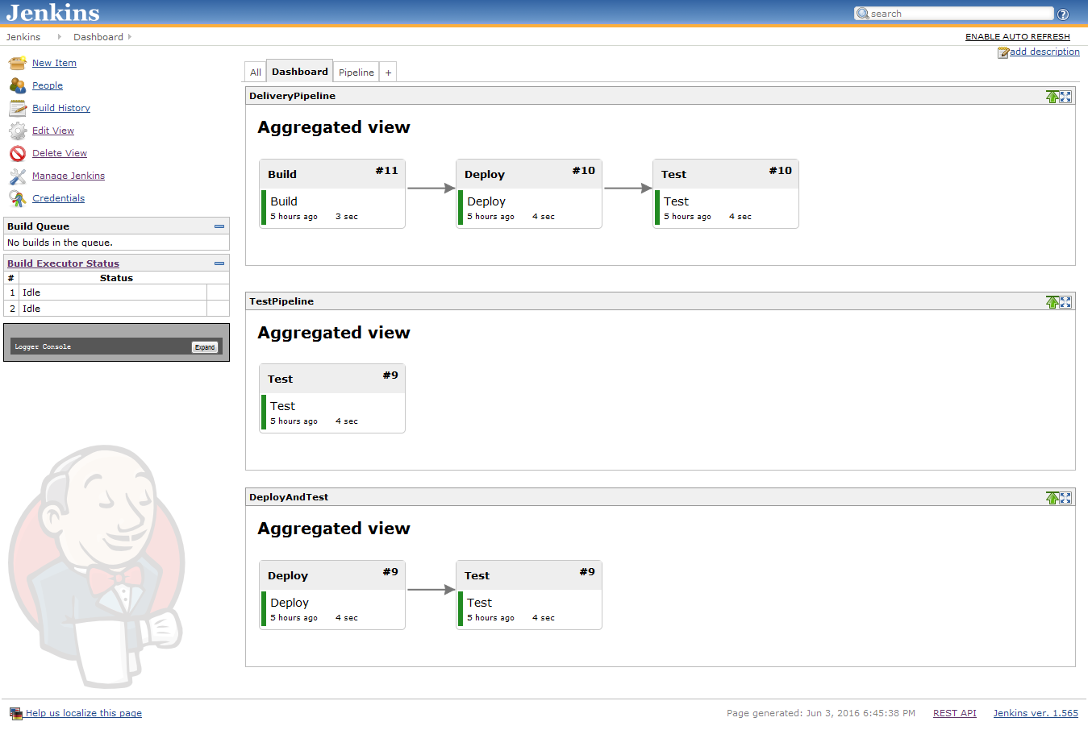Open the REST API link
1088x730 pixels.
(954, 713)
